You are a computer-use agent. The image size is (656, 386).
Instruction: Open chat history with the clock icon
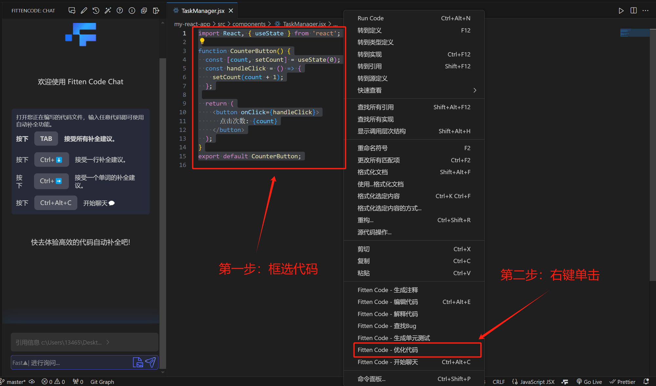coord(96,10)
